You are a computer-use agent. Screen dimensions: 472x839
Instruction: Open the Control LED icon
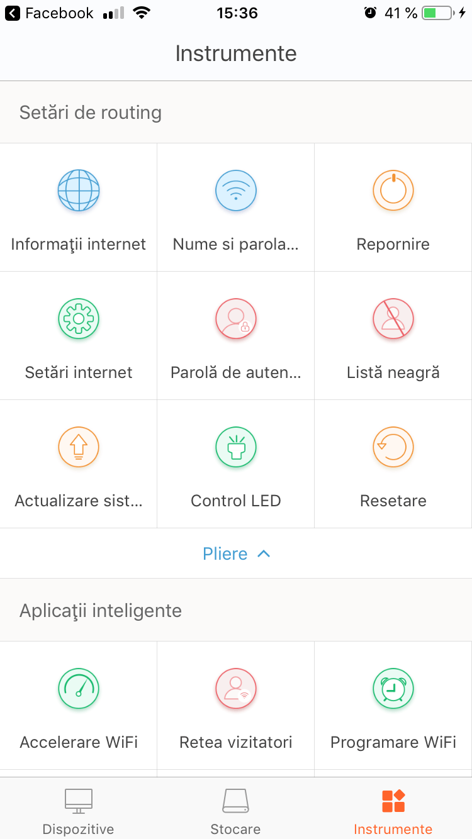pyautogui.click(x=236, y=447)
